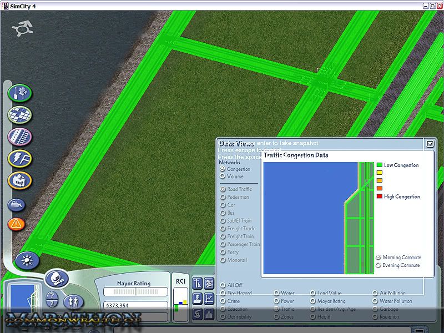444x333 pixels.
Task: Click the red High Congestion swatch
Action: pos(380,196)
